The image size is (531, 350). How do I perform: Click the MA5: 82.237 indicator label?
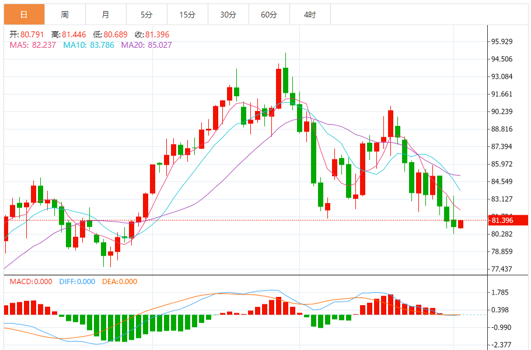click(33, 45)
